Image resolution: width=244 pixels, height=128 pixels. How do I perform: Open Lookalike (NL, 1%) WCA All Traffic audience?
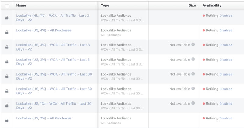[52, 16]
